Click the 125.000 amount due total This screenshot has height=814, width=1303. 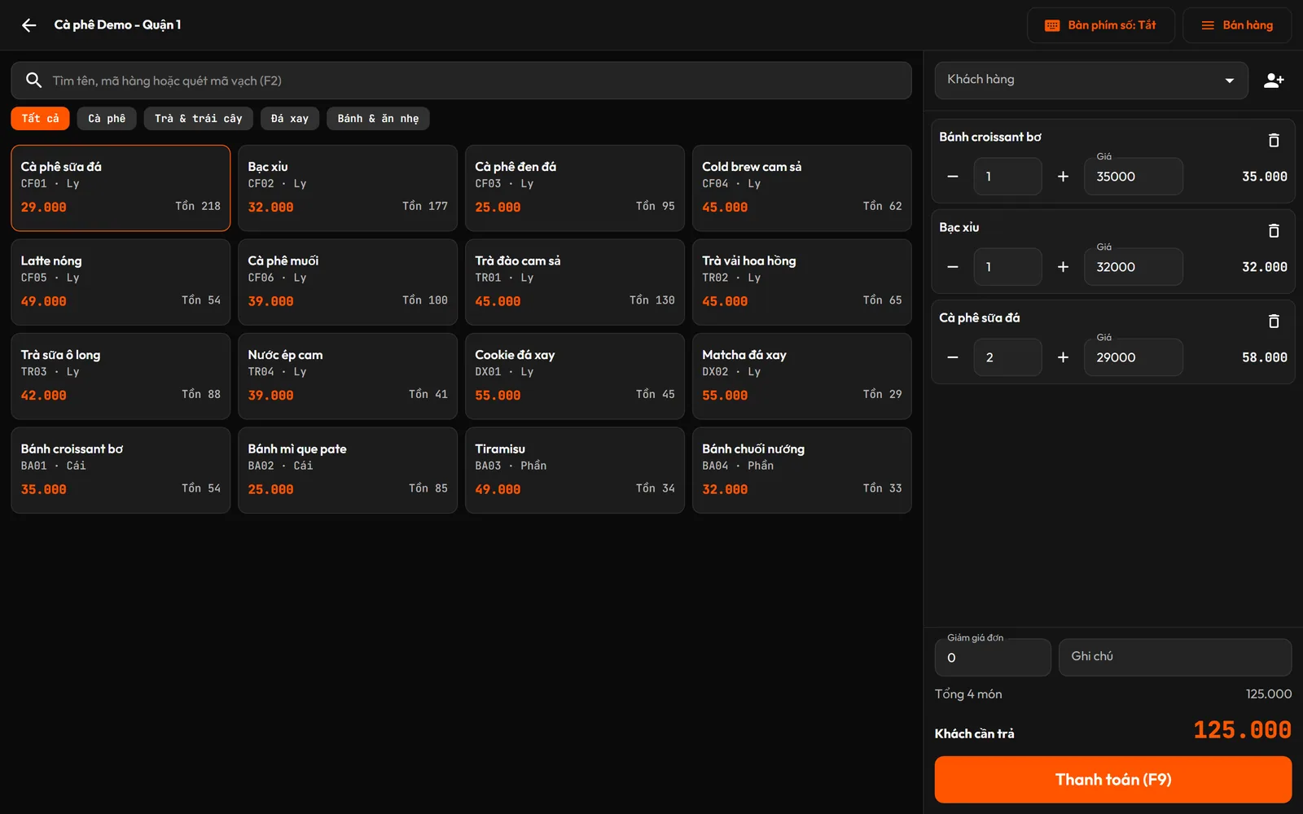click(1242, 730)
